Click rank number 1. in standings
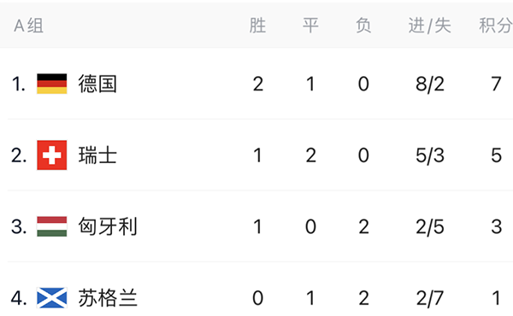513x316 pixels. [18, 84]
